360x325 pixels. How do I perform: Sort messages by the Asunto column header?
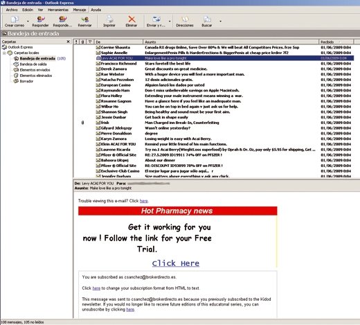click(x=231, y=42)
